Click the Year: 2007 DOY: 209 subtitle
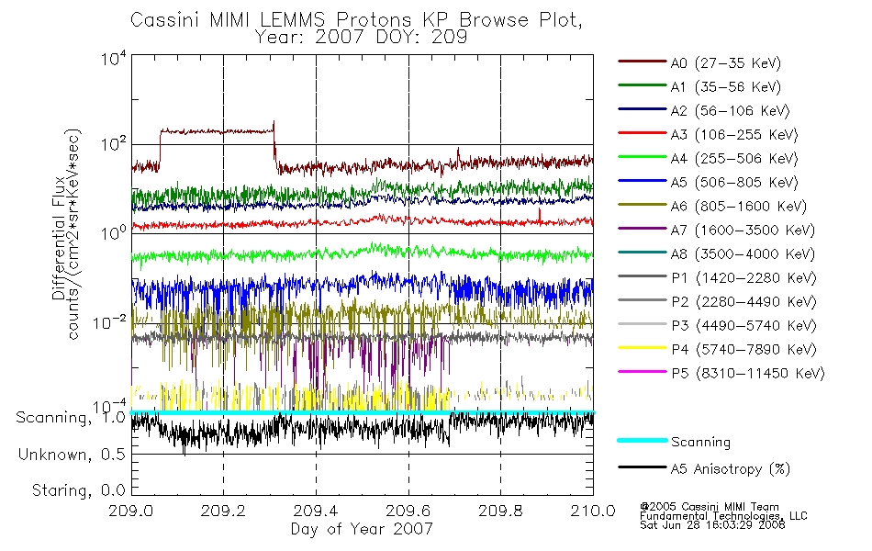The height and width of the screenshot is (551, 872). point(361,38)
